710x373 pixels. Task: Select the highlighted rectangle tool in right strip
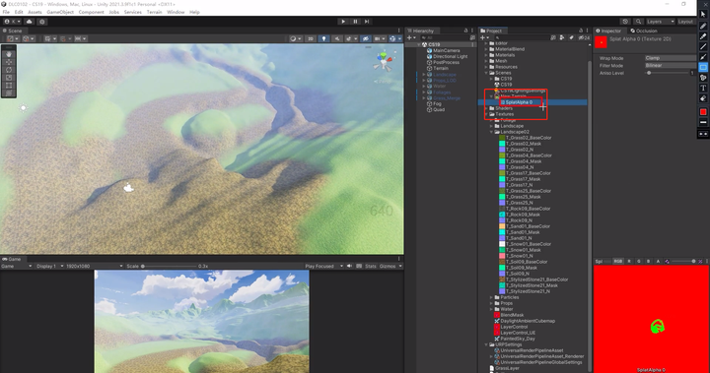tap(703, 67)
